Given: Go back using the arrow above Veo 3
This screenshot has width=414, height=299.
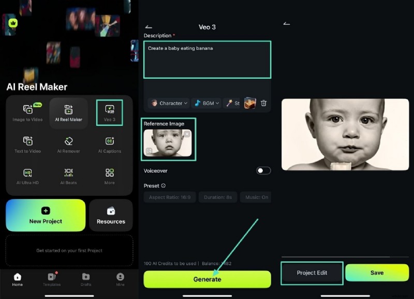Looking at the screenshot, I should [149, 26].
